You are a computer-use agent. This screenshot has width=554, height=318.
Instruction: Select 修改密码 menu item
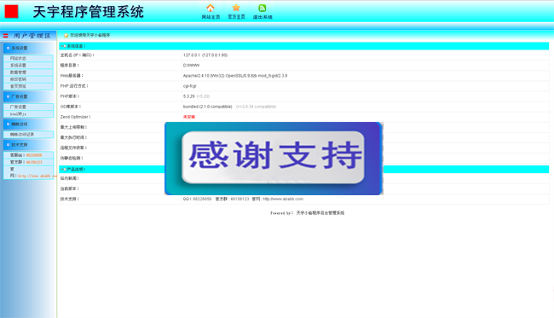coord(28,79)
